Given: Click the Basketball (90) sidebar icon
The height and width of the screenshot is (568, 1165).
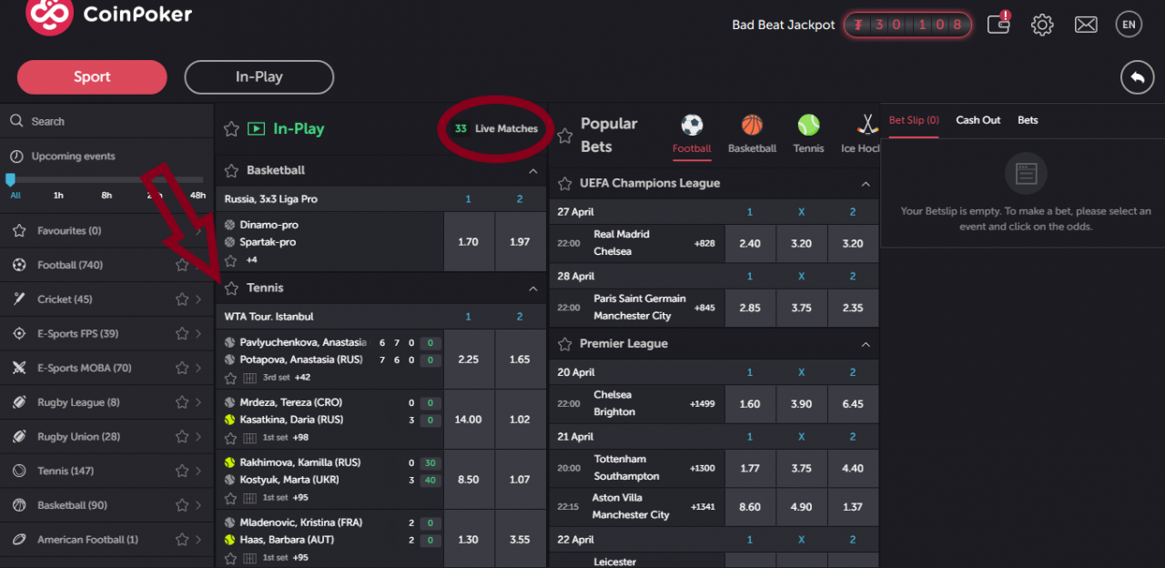Looking at the screenshot, I should [19, 505].
